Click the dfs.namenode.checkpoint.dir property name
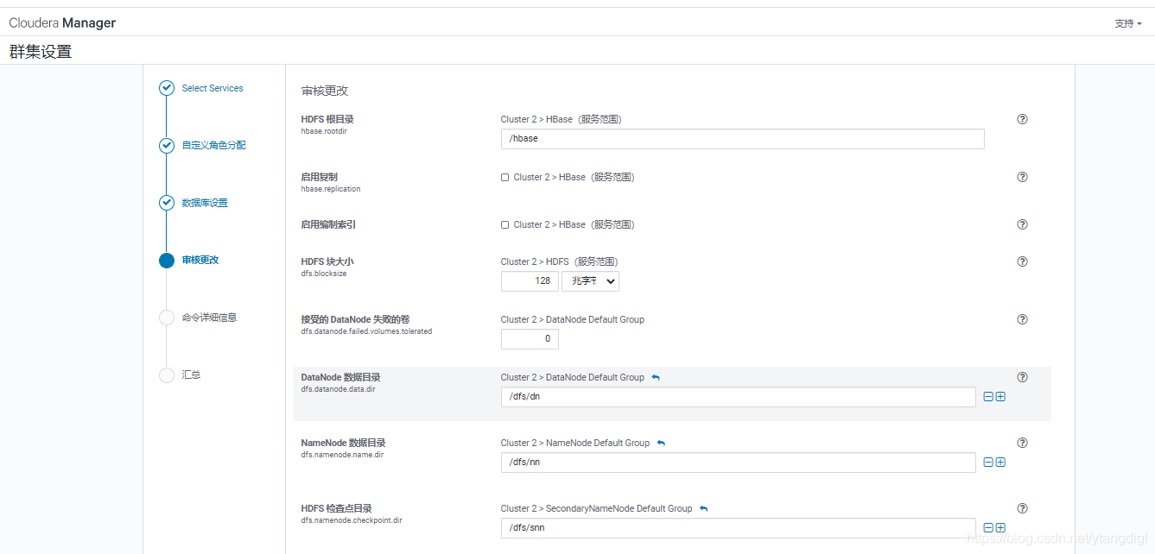The width and height of the screenshot is (1155, 554). coord(352,520)
